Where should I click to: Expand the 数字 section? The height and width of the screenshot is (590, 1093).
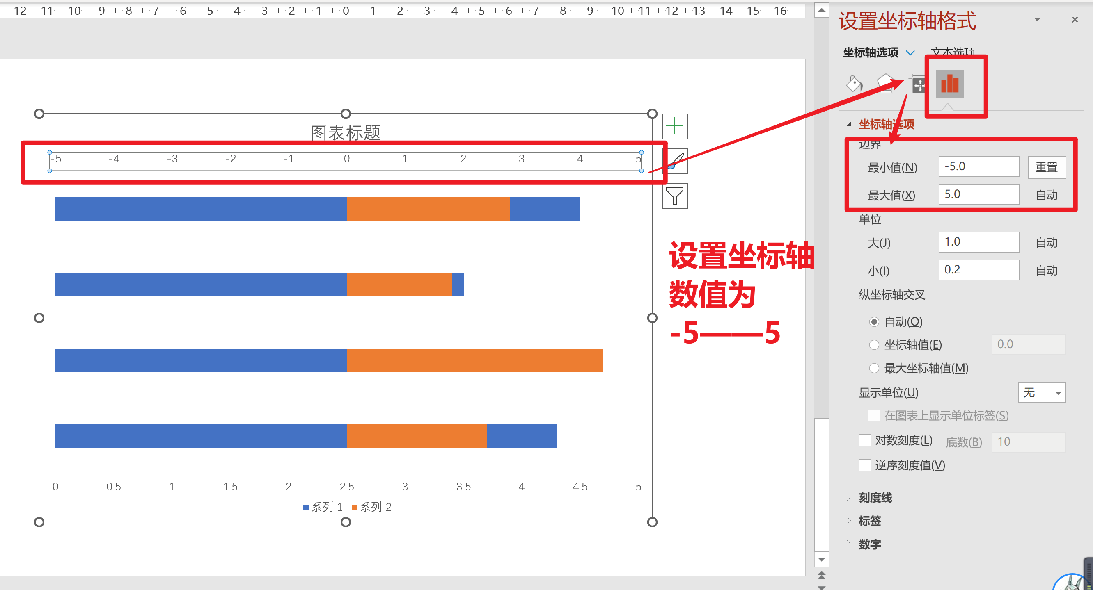tap(869, 544)
